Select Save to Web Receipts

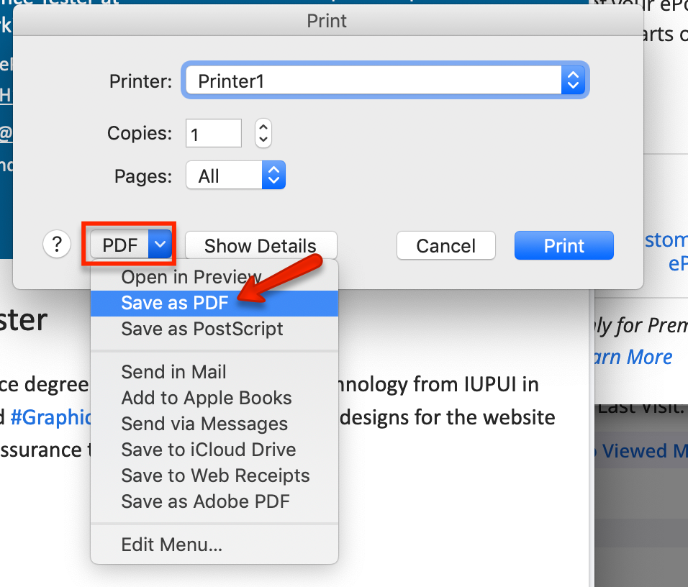point(214,475)
